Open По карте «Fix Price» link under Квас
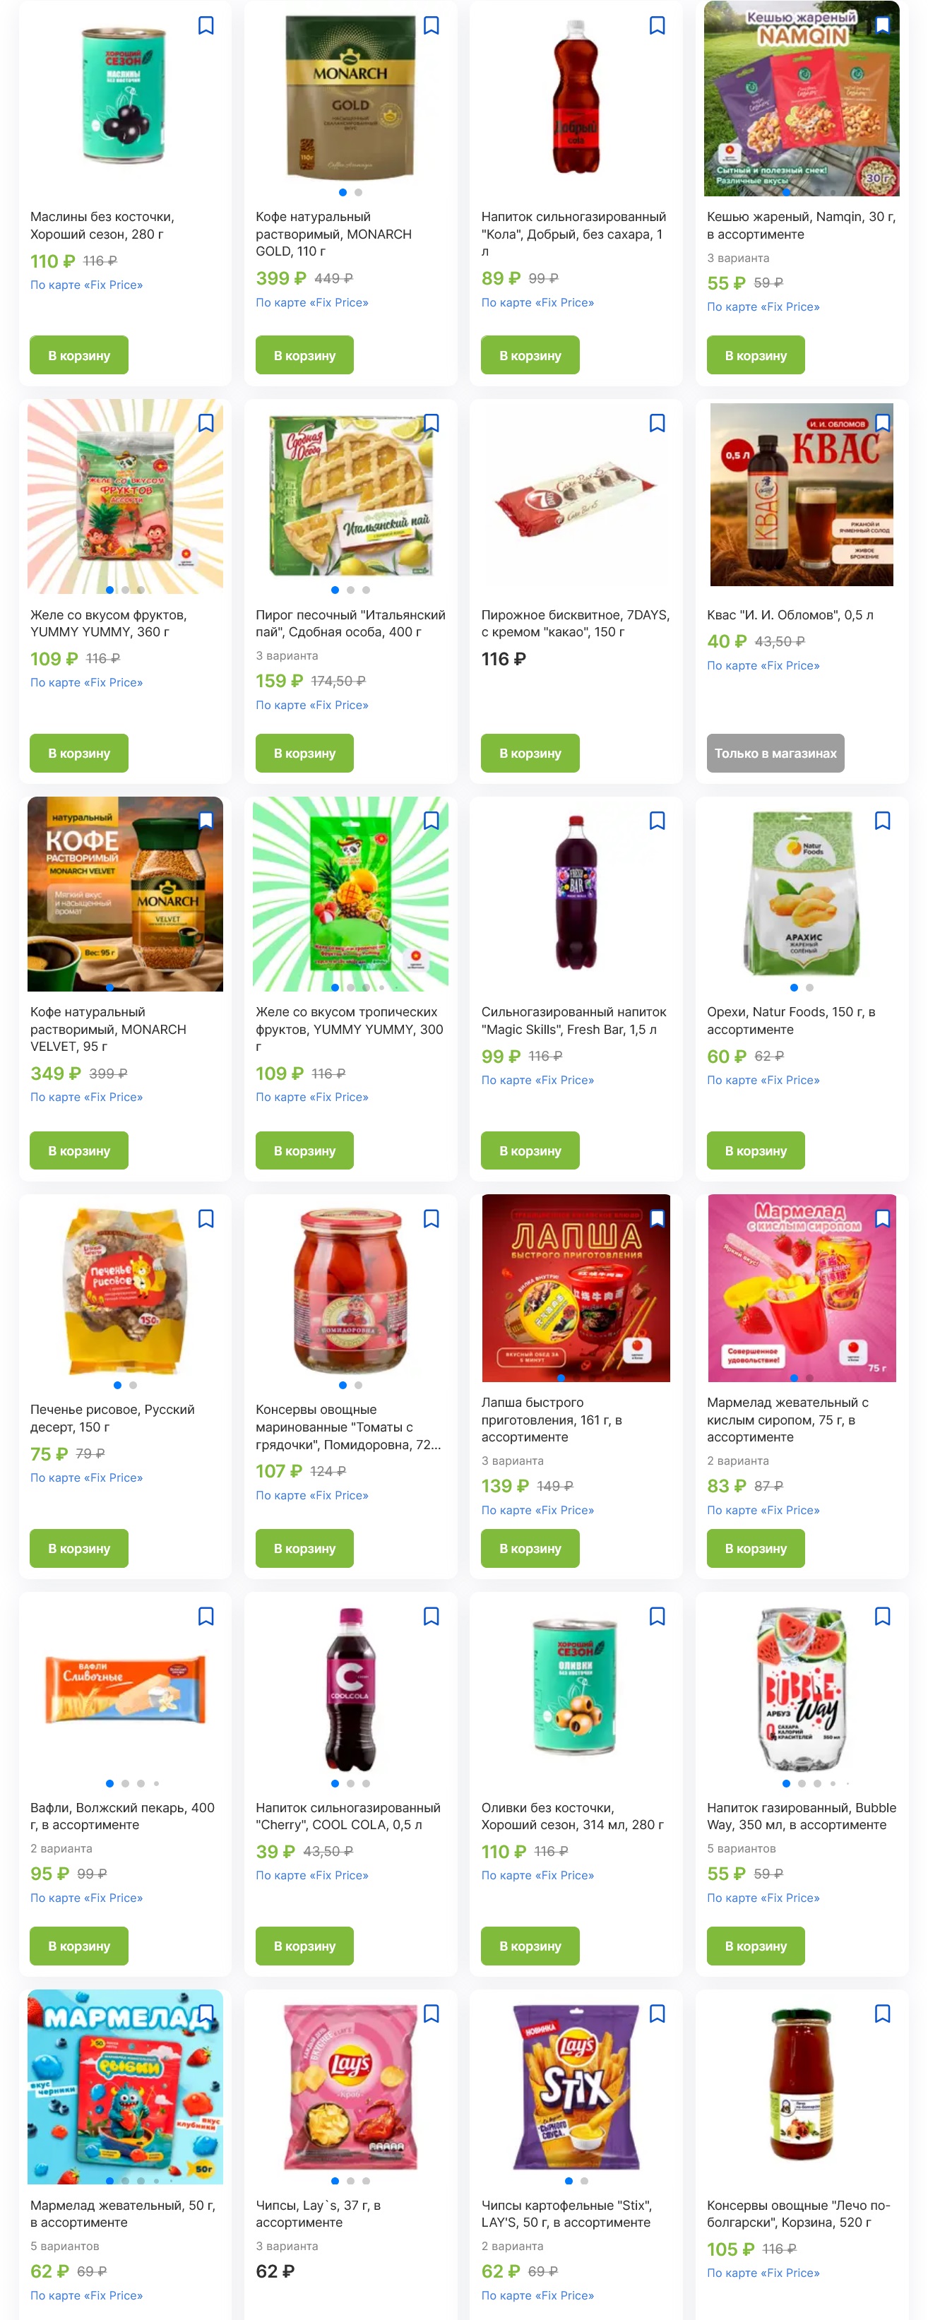This screenshot has width=928, height=2320. click(762, 665)
